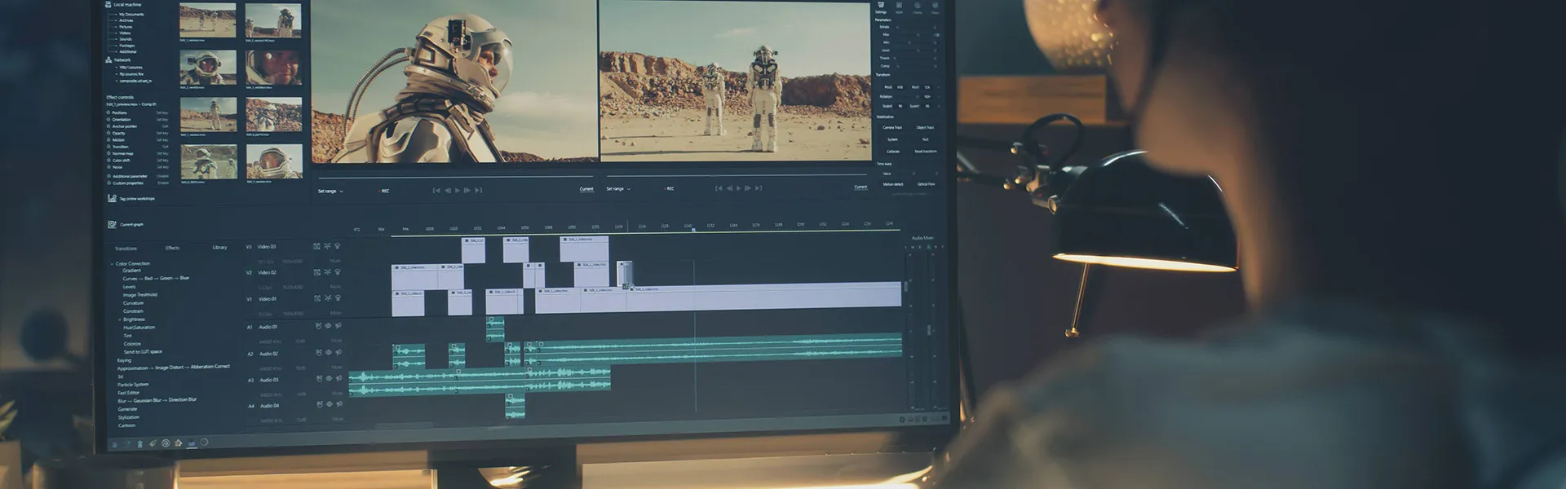Click the Camera Track button
Viewport: 1566px width, 489px height.
[x=892, y=127]
